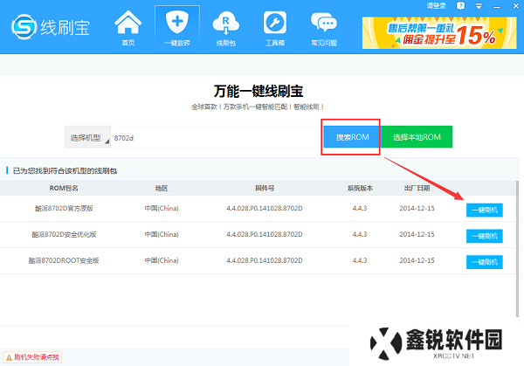Click the 刷机失败请点我 warning link
The height and width of the screenshot is (366, 524).
pyautogui.click(x=32, y=357)
